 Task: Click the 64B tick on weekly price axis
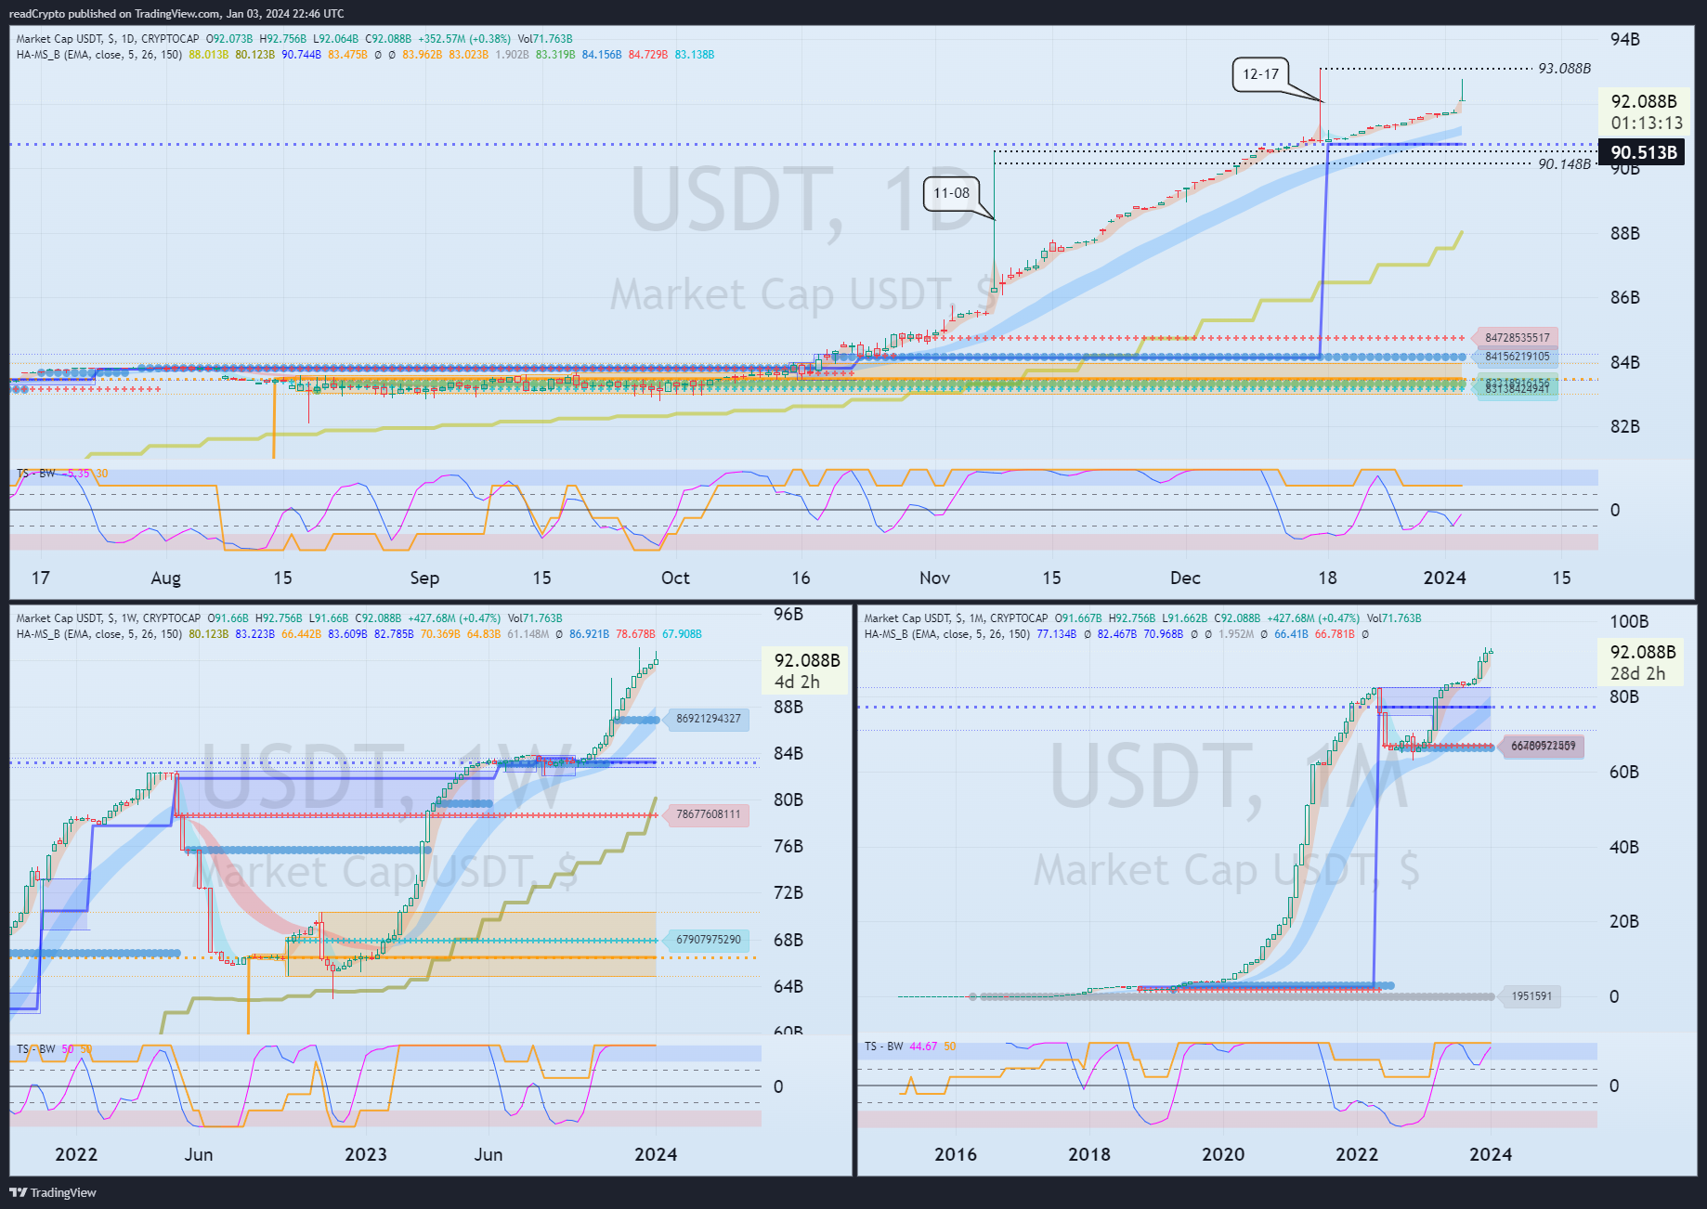coord(788,986)
